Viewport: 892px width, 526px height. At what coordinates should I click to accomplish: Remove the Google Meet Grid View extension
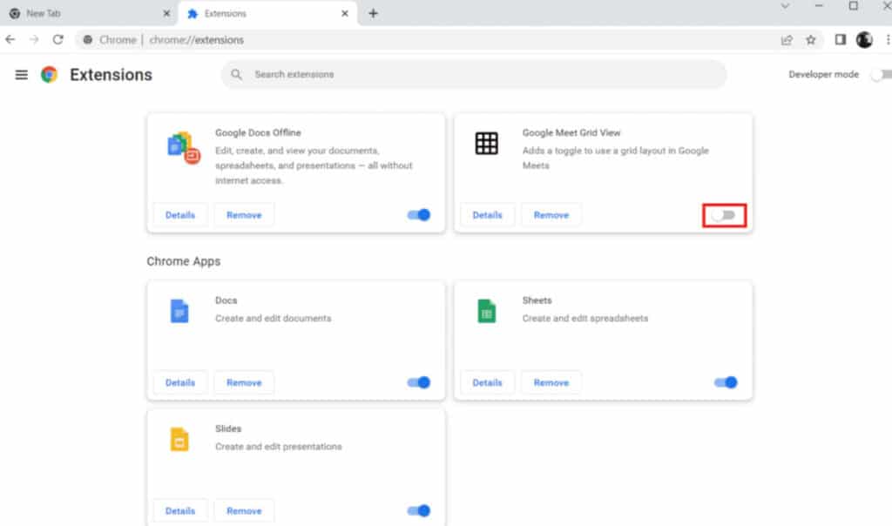[551, 215]
